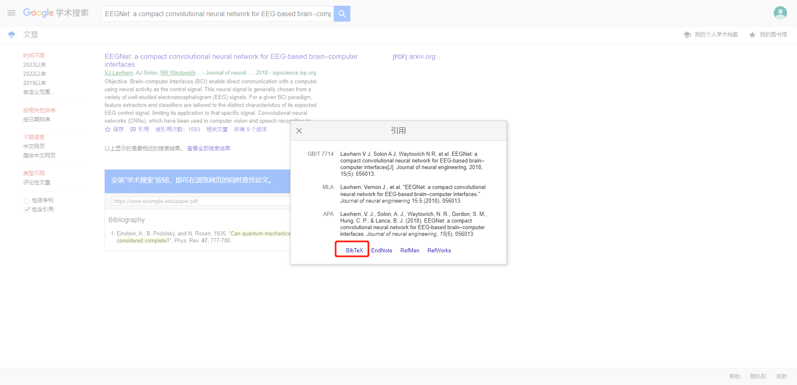Image resolution: width=797 pixels, height=385 pixels.
Task: Filter to 评论性文章
Action: click(x=37, y=182)
